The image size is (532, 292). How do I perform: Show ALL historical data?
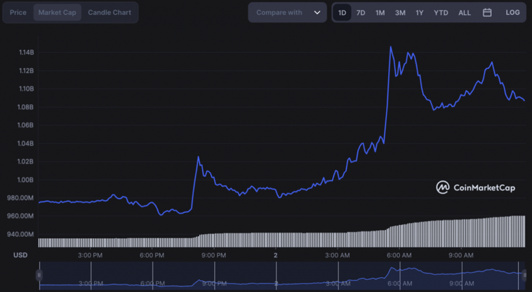click(464, 12)
